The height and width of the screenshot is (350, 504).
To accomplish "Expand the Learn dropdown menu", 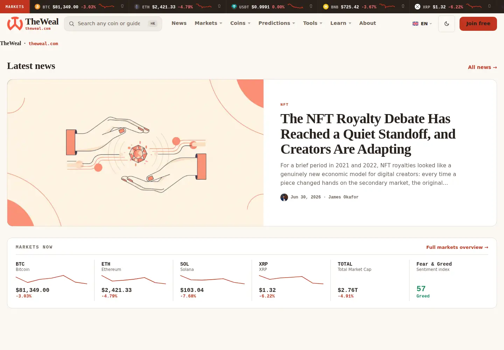I will pos(341,23).
